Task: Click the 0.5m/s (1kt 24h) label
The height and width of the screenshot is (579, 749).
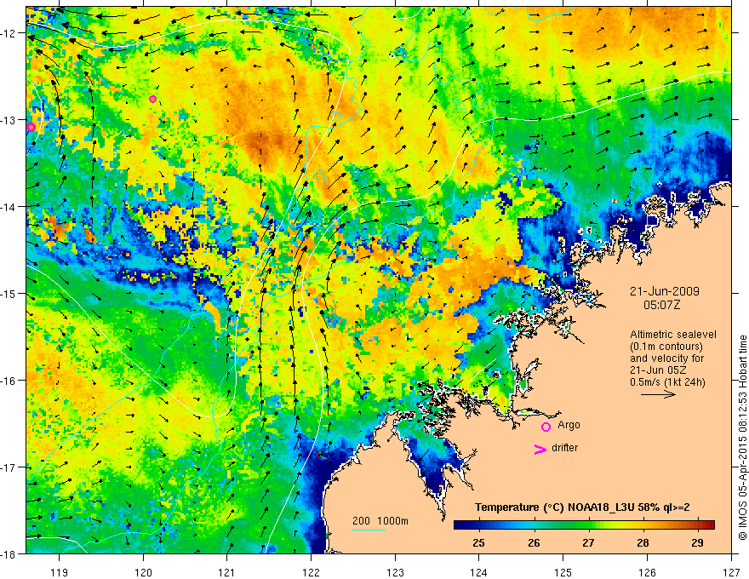Action: (x=667, y=382)
